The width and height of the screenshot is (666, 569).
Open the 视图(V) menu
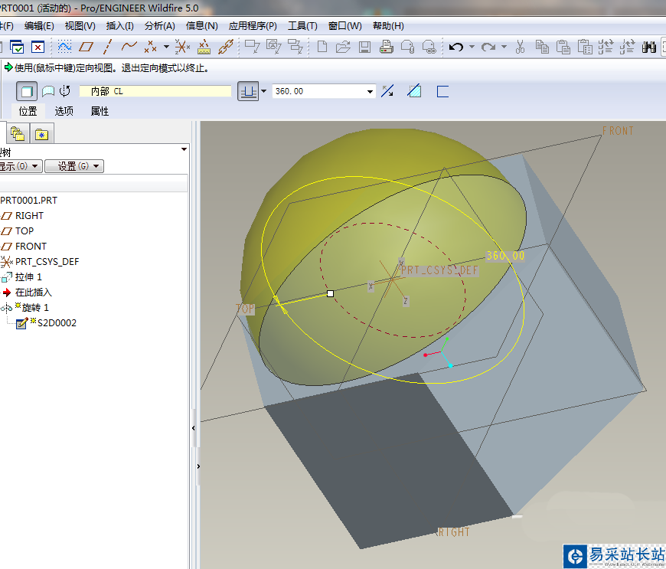point(80,26)
